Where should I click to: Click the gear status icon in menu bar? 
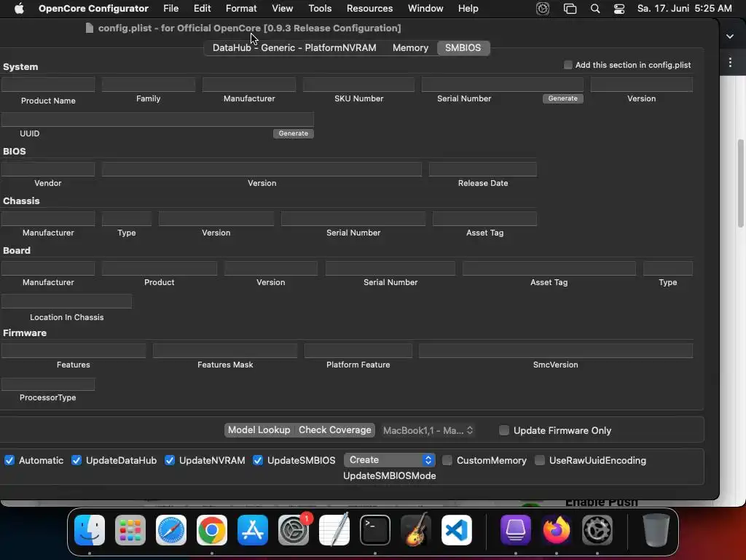[542, 9]
